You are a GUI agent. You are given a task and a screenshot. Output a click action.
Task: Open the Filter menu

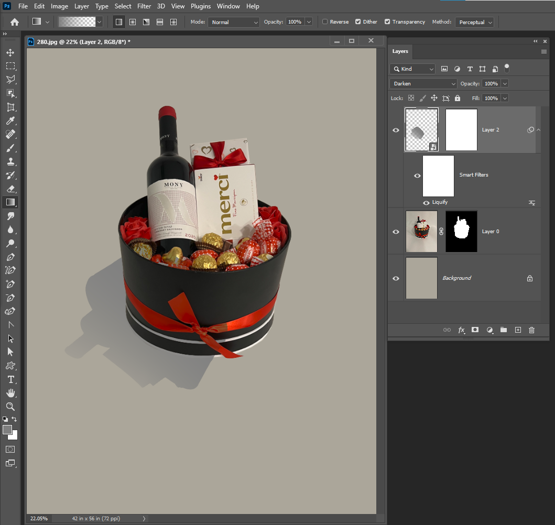(x=144, y=6)
